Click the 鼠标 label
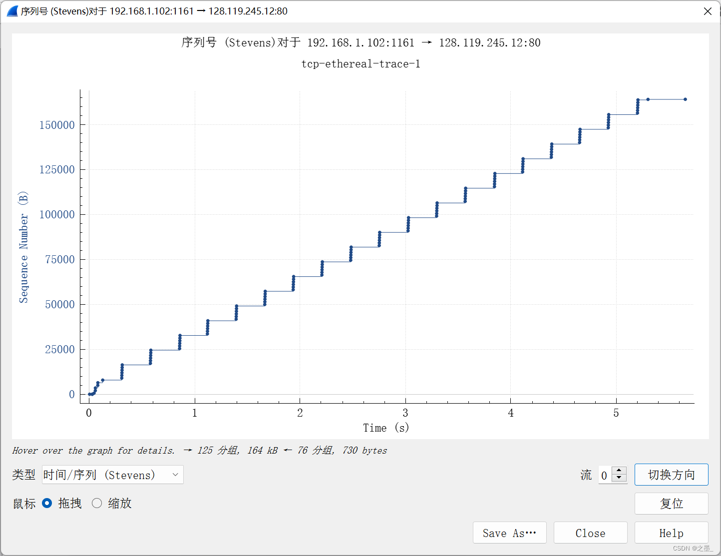Viewport: 721px width, 556px height. point(24,504)
